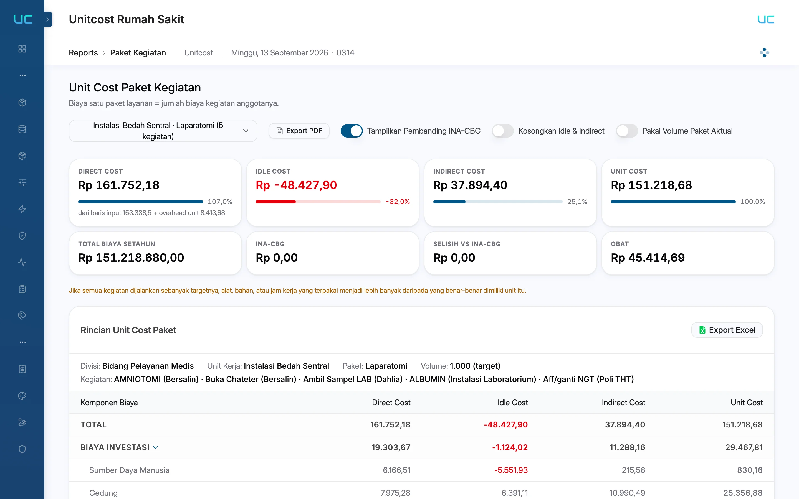Viewport: 799px width, 499px height.
Task: Select the Unit Cost value Rp 151.218,68
Action: [651, 185]
